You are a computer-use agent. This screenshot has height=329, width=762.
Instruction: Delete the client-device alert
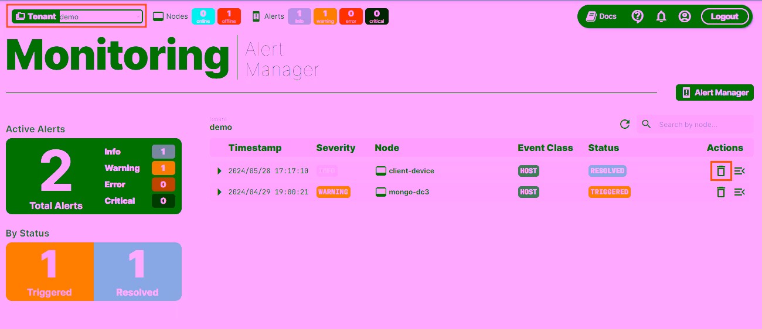point(721,171)
